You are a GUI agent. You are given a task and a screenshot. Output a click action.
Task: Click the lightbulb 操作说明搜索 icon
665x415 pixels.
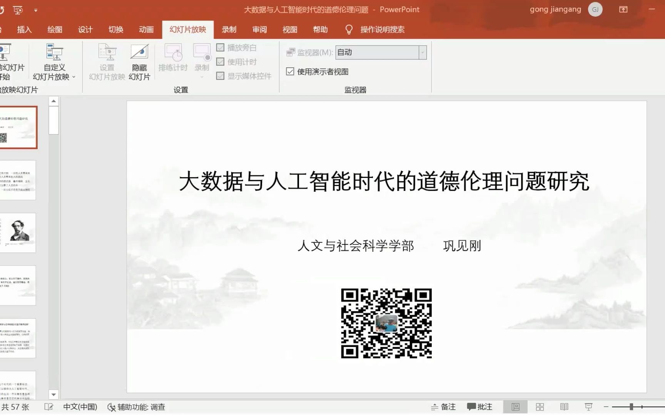349,30
